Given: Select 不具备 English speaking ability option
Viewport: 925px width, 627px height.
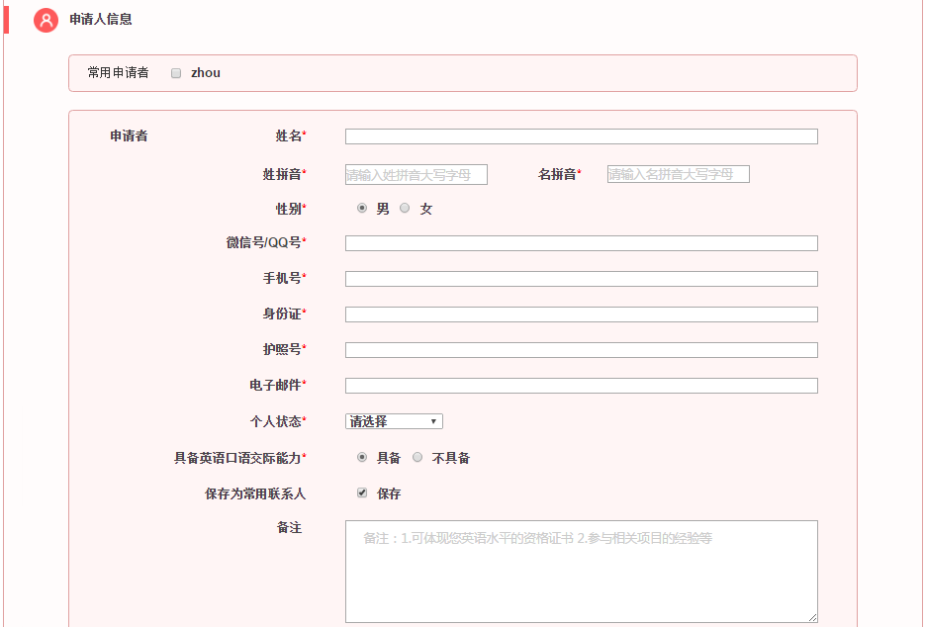Looking at the screenshot, I should pos(417,458).
